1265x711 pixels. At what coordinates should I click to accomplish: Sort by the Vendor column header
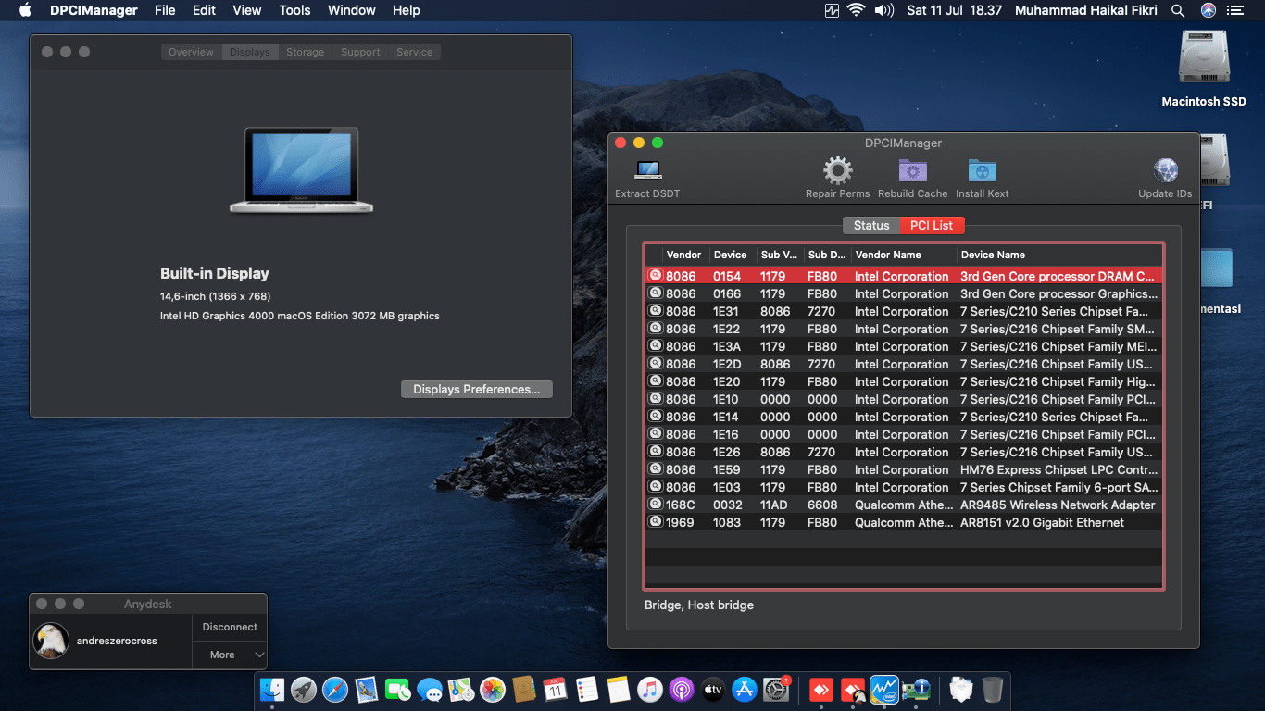pyautogui.click(x=686, y=255)
